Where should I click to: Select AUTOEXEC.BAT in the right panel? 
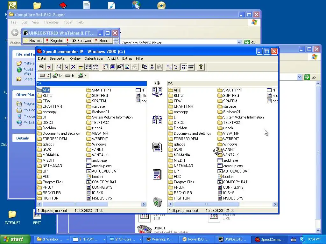pos(233,171)
